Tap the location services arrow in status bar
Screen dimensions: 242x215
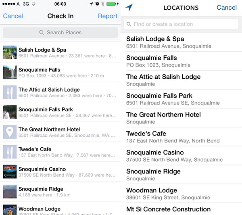click(92, 4)
